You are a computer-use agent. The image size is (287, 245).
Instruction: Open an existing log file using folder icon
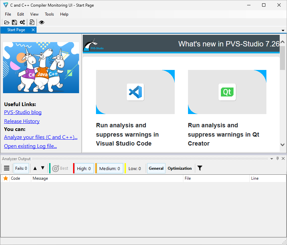(7, 22)
